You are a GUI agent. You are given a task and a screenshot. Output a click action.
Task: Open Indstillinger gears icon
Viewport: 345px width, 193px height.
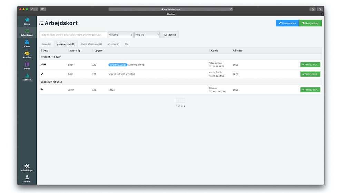[27, 166]
